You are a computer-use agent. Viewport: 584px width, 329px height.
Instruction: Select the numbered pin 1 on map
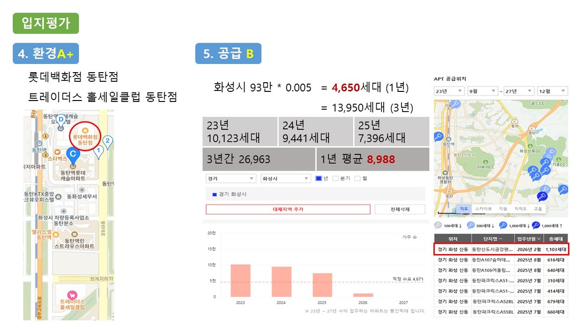[x=99, y=152]
